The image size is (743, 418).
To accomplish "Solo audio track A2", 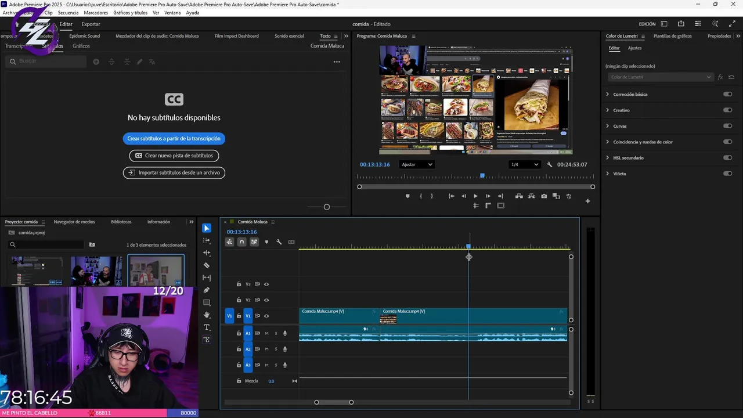I will coord(276,349).
